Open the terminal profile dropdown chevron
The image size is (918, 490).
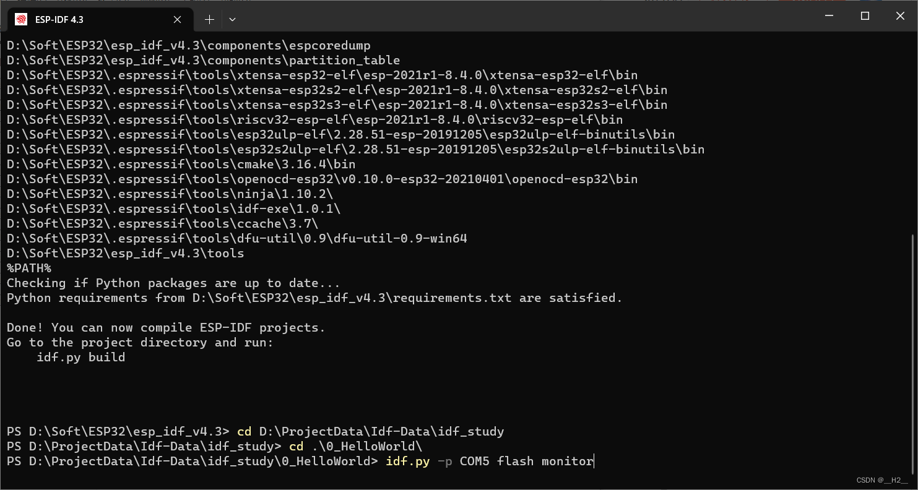click(x=232, y=19)
